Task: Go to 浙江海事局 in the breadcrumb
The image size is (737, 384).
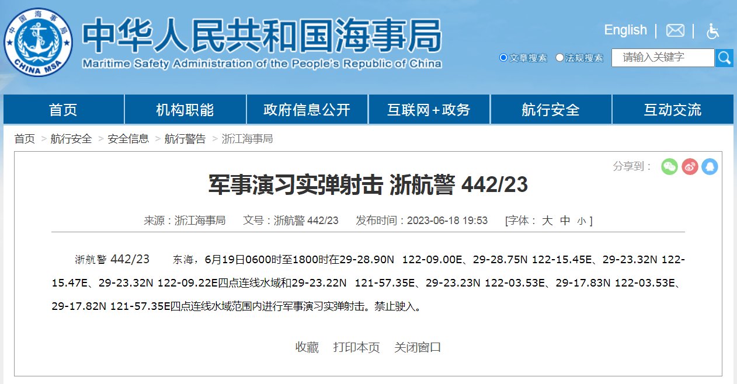Action: coord(248,139)
